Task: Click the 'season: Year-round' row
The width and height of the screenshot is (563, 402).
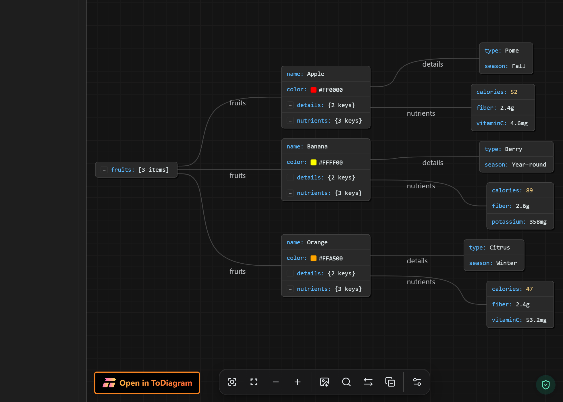Action: click(x=516, y=165)
